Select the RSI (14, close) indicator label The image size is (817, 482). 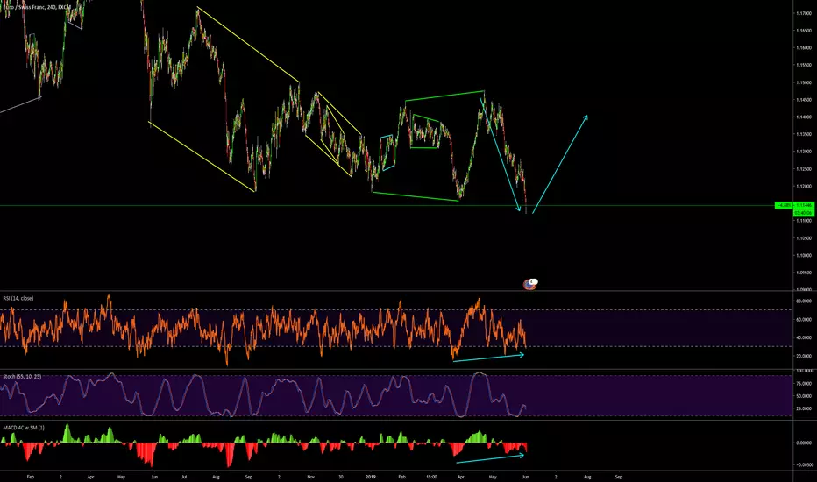[18, 299]
